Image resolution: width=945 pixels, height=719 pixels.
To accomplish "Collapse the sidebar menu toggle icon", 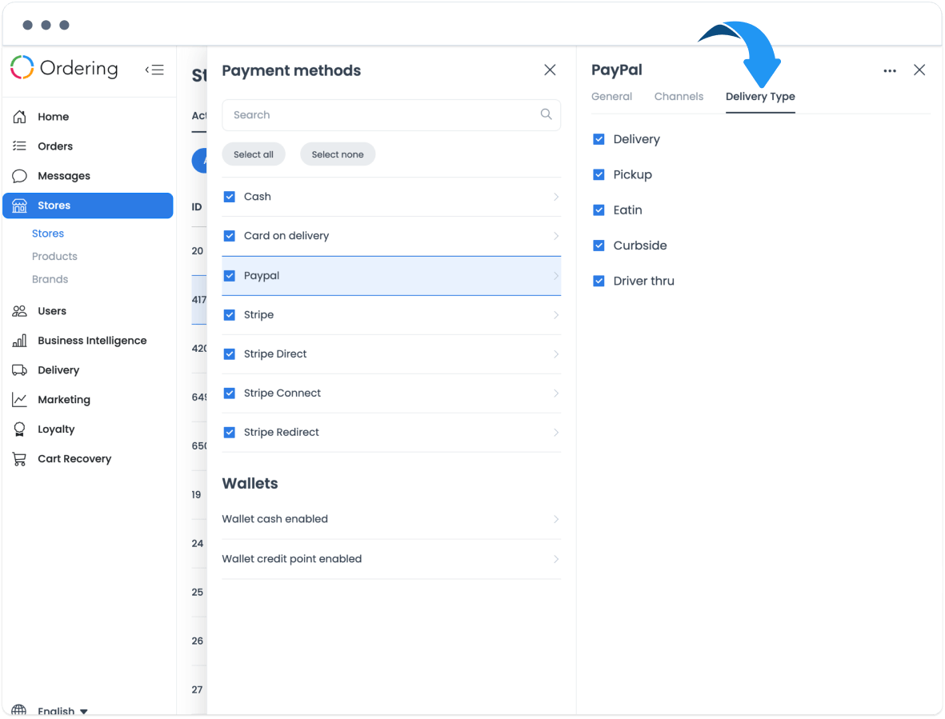I will 154,70.
